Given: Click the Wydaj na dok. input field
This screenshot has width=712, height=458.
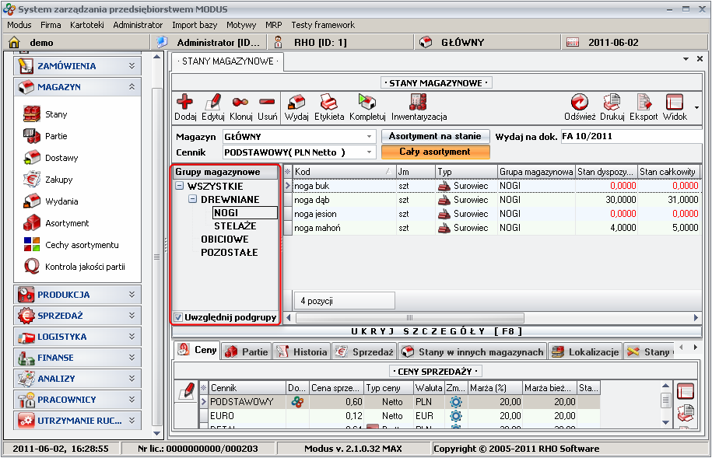Looking at the screenshot, I should [x=630, y=137].
